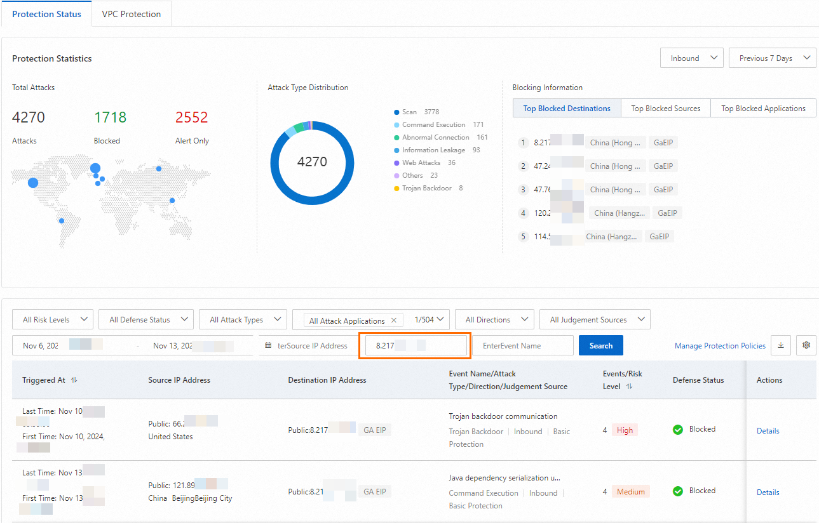Focus the Event Name input field
The width and height of the screenshot is (819, 523).
point(523,346)
